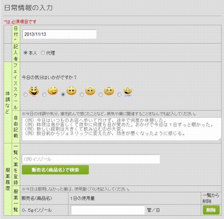Grab the textarea resize handle corner
Image resolution: width=224 pixels, height=219 pixels.
(x=219, y=139)
